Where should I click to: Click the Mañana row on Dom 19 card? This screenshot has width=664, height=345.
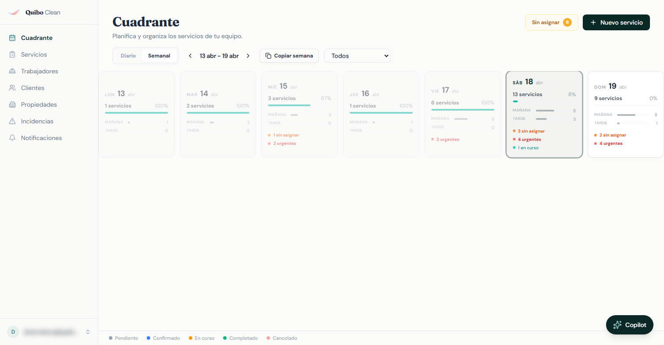tap(626, 115)
